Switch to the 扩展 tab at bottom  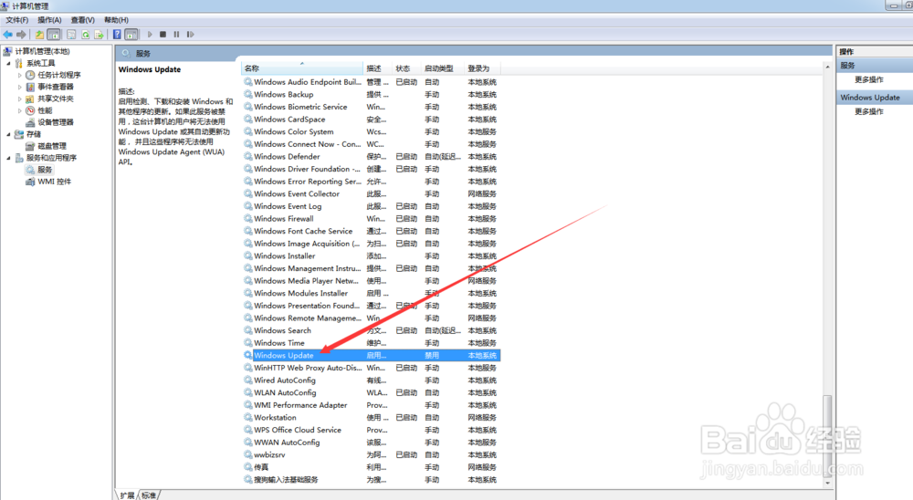[x=127, y=495]
